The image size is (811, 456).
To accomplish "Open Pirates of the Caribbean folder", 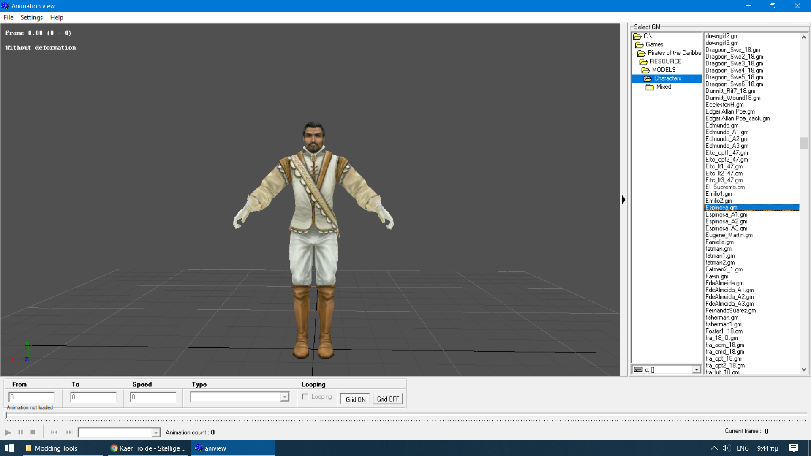I will [x=670, y=53].
